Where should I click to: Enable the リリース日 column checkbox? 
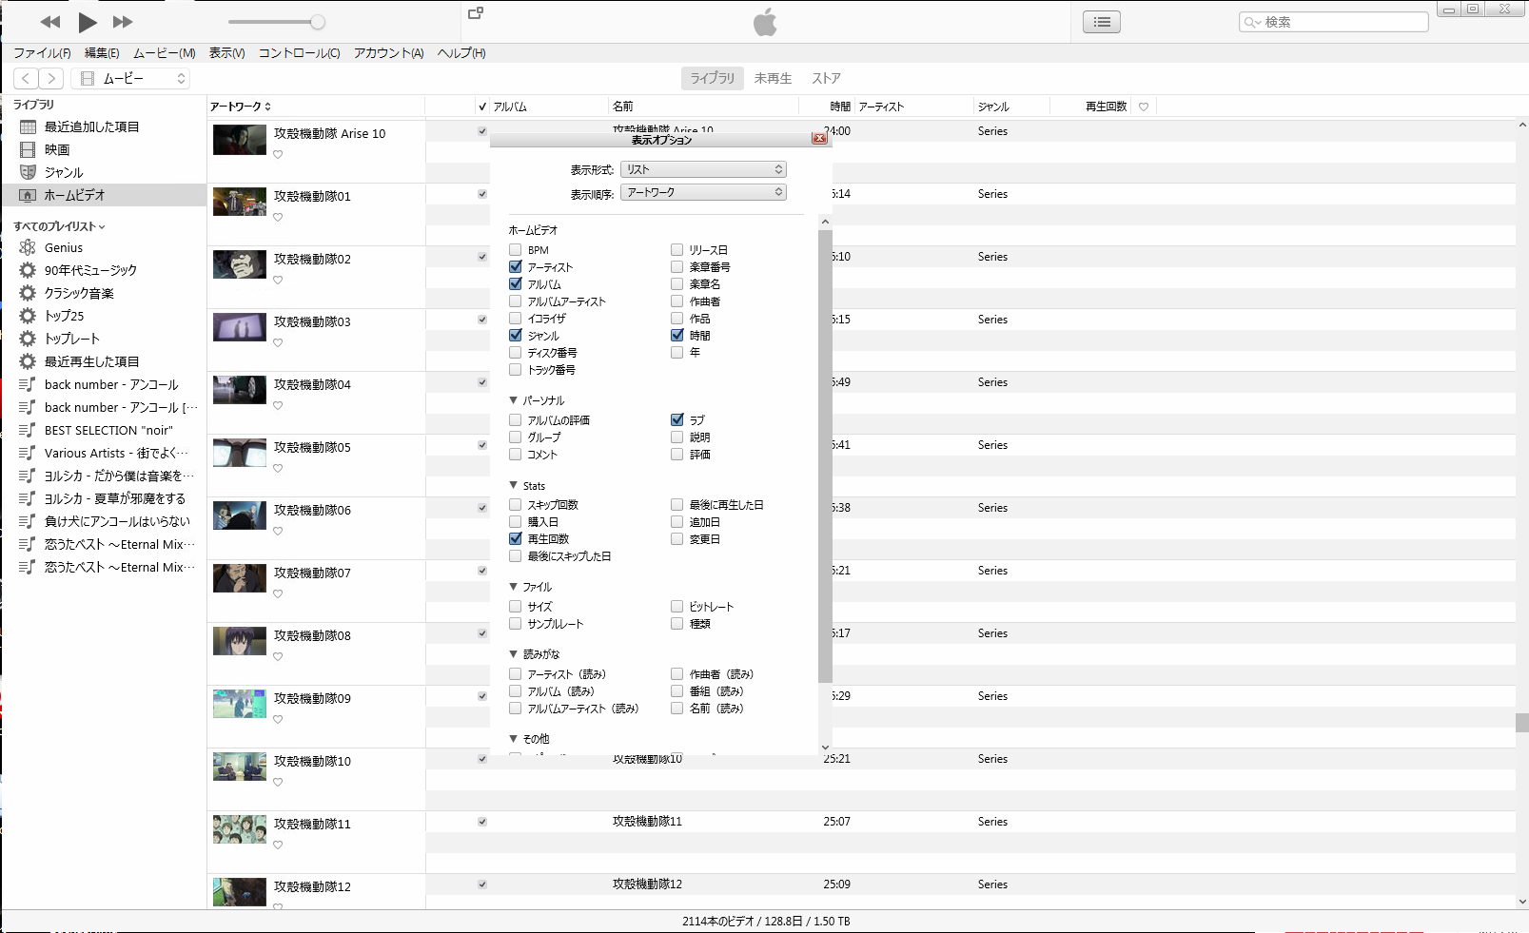click(x=676, y=250)
